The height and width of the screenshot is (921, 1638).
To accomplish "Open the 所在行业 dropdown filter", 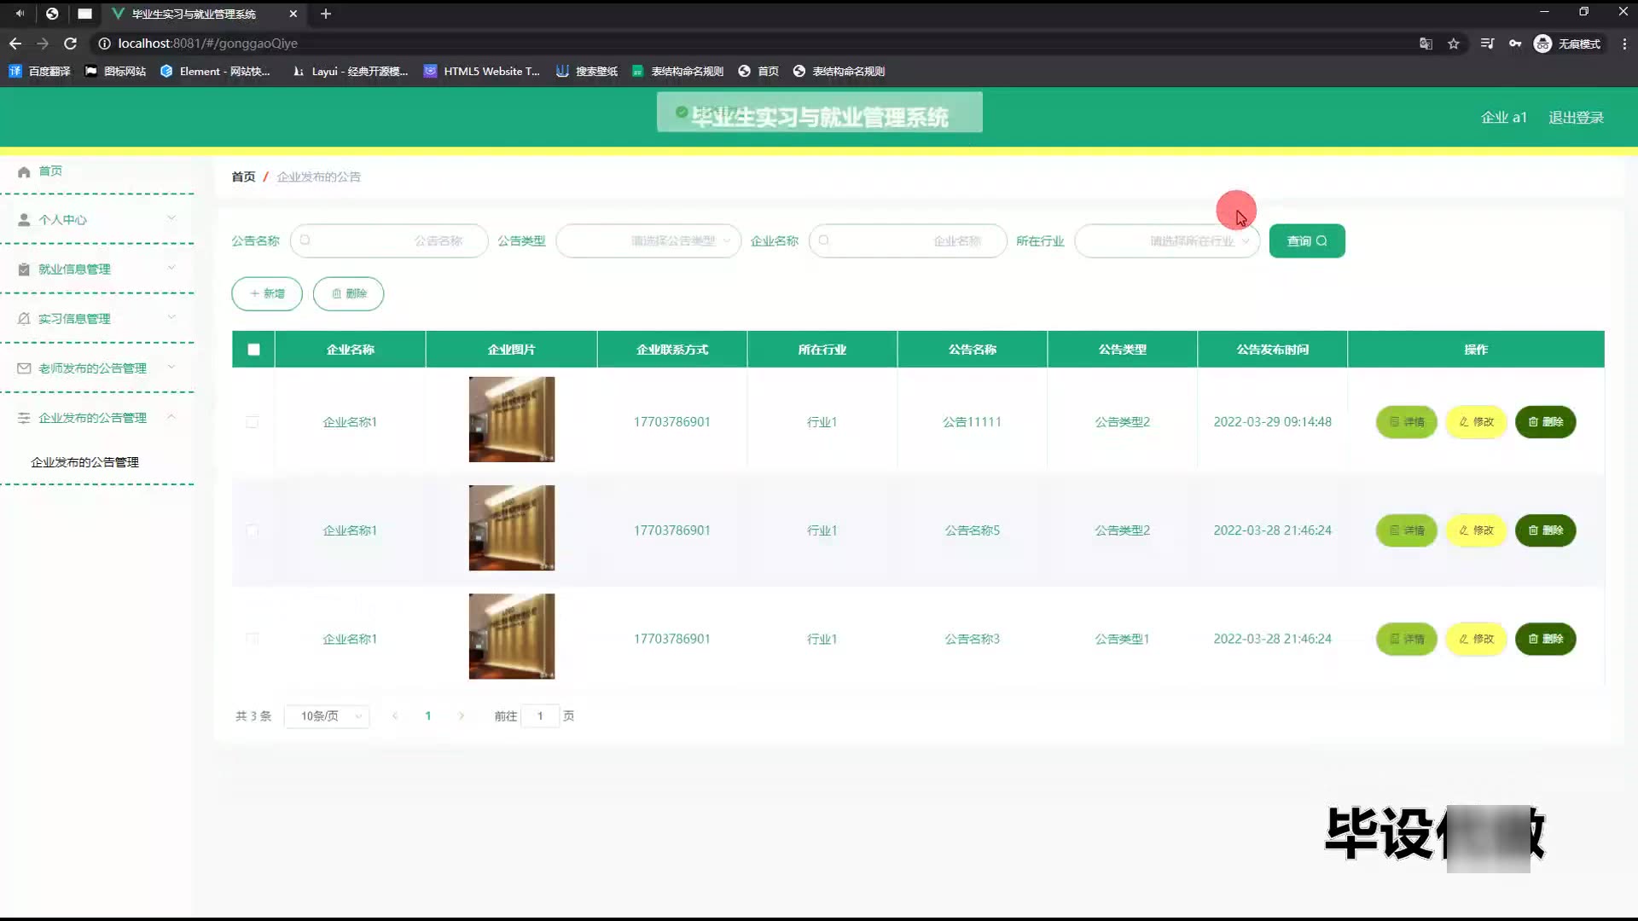I will tap(1166, 241).
